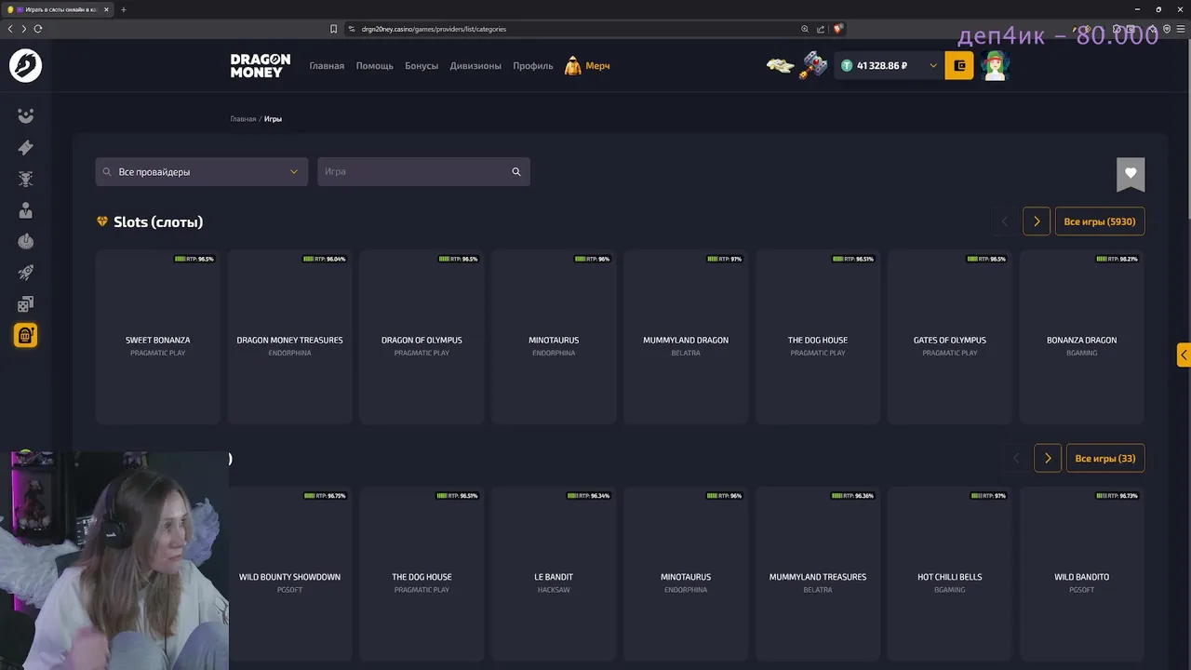The image size is (1191, 670).
Task: Select the current browser tab
Action: tap(58, 9)
